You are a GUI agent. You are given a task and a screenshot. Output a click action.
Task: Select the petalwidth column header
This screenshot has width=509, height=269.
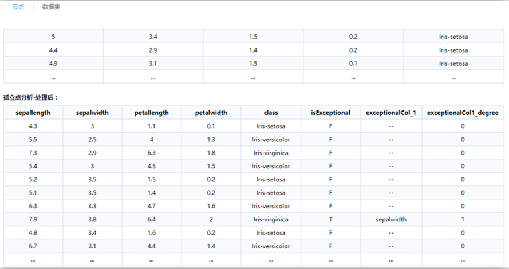click(211, 113)
